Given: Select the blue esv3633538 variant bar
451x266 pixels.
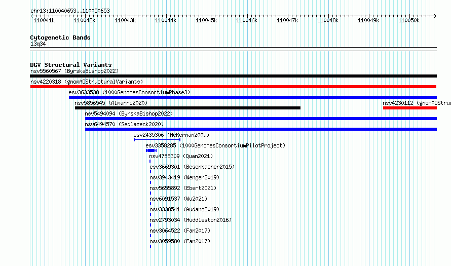Looking at the screenshot, I should pyautogui.click(x=253, y=97).
